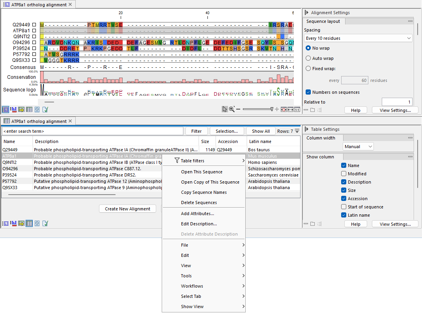Enable the Start of sequence checkbox
Viewport: 422px width, 314px height.
(344, 207)
